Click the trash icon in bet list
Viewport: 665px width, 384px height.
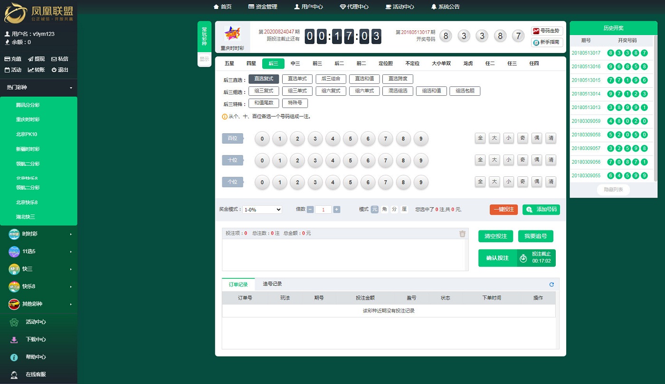(x=462, y=234)
